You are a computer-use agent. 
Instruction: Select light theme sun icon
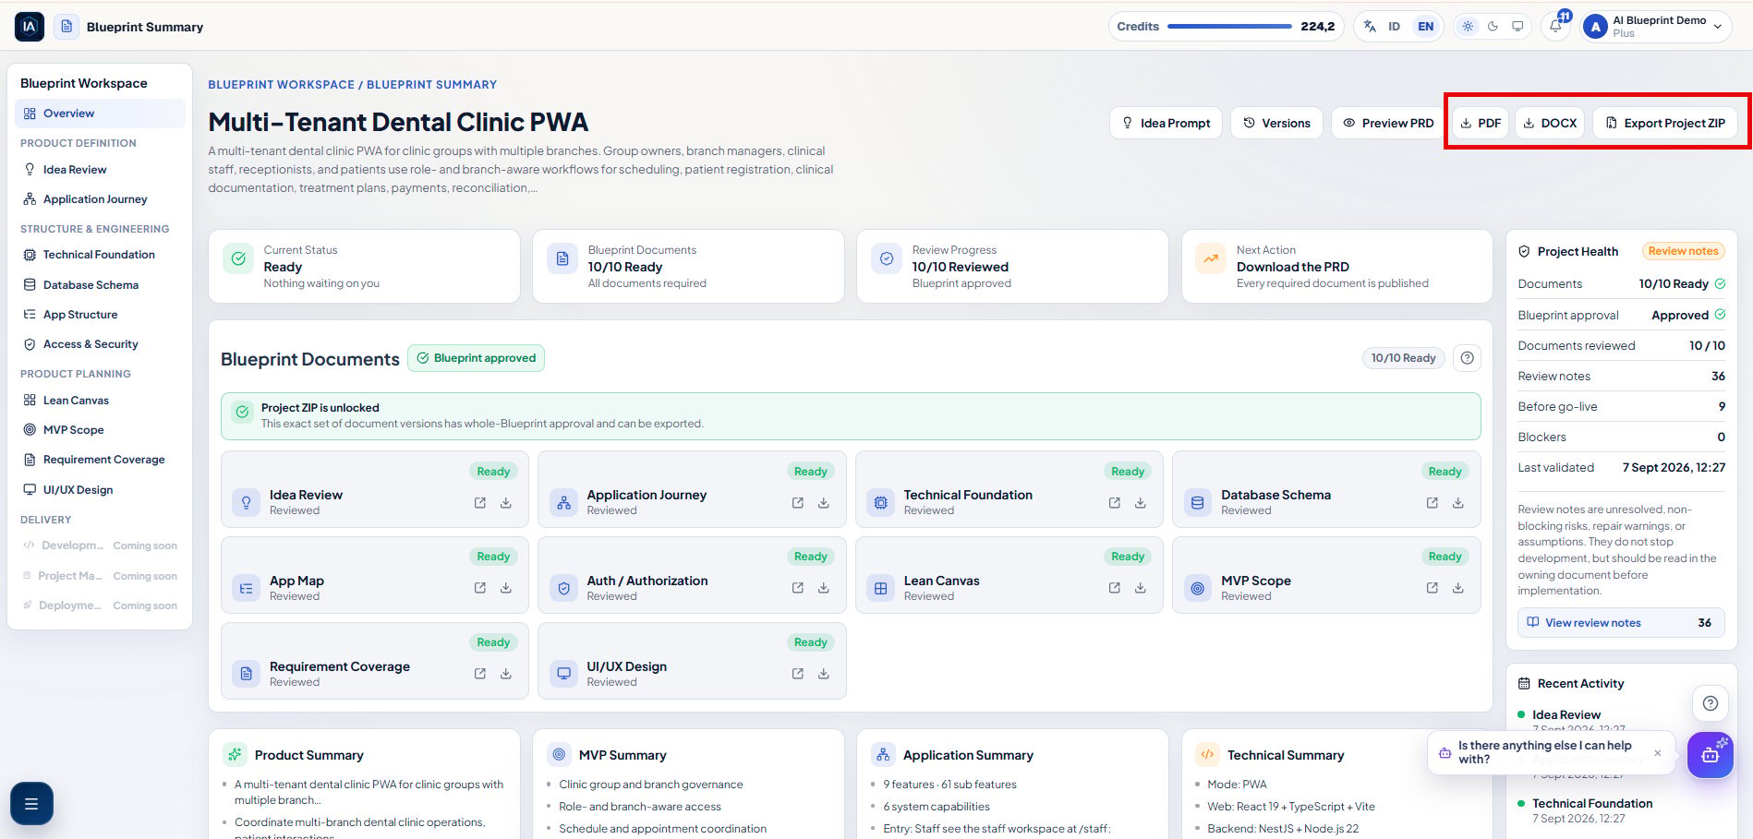[x=1468, y=27]
